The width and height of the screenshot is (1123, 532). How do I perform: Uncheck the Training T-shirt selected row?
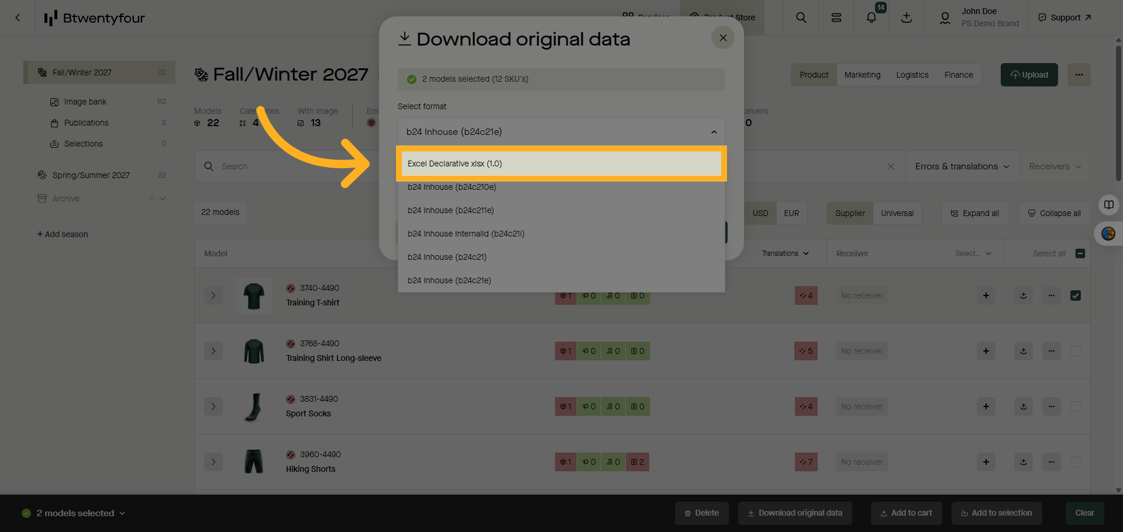pos(1076,295)
